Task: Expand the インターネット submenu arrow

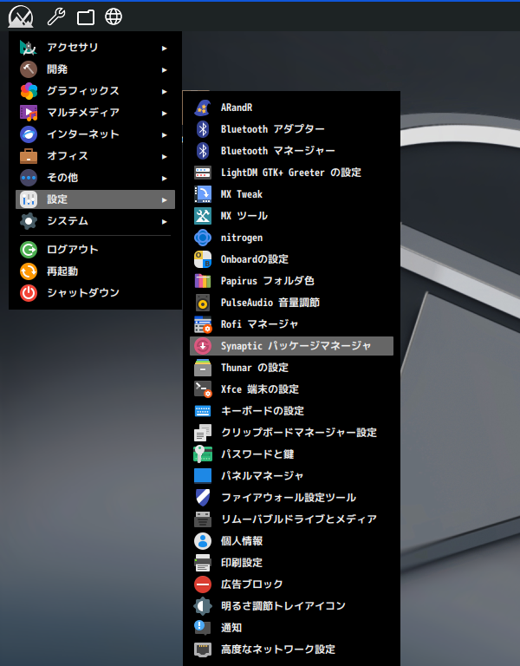Action: click(x=165, y=134)
